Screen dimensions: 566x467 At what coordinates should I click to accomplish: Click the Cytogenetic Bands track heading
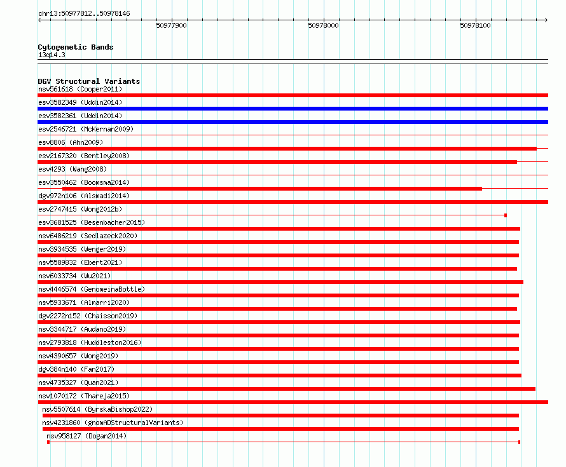76,47
